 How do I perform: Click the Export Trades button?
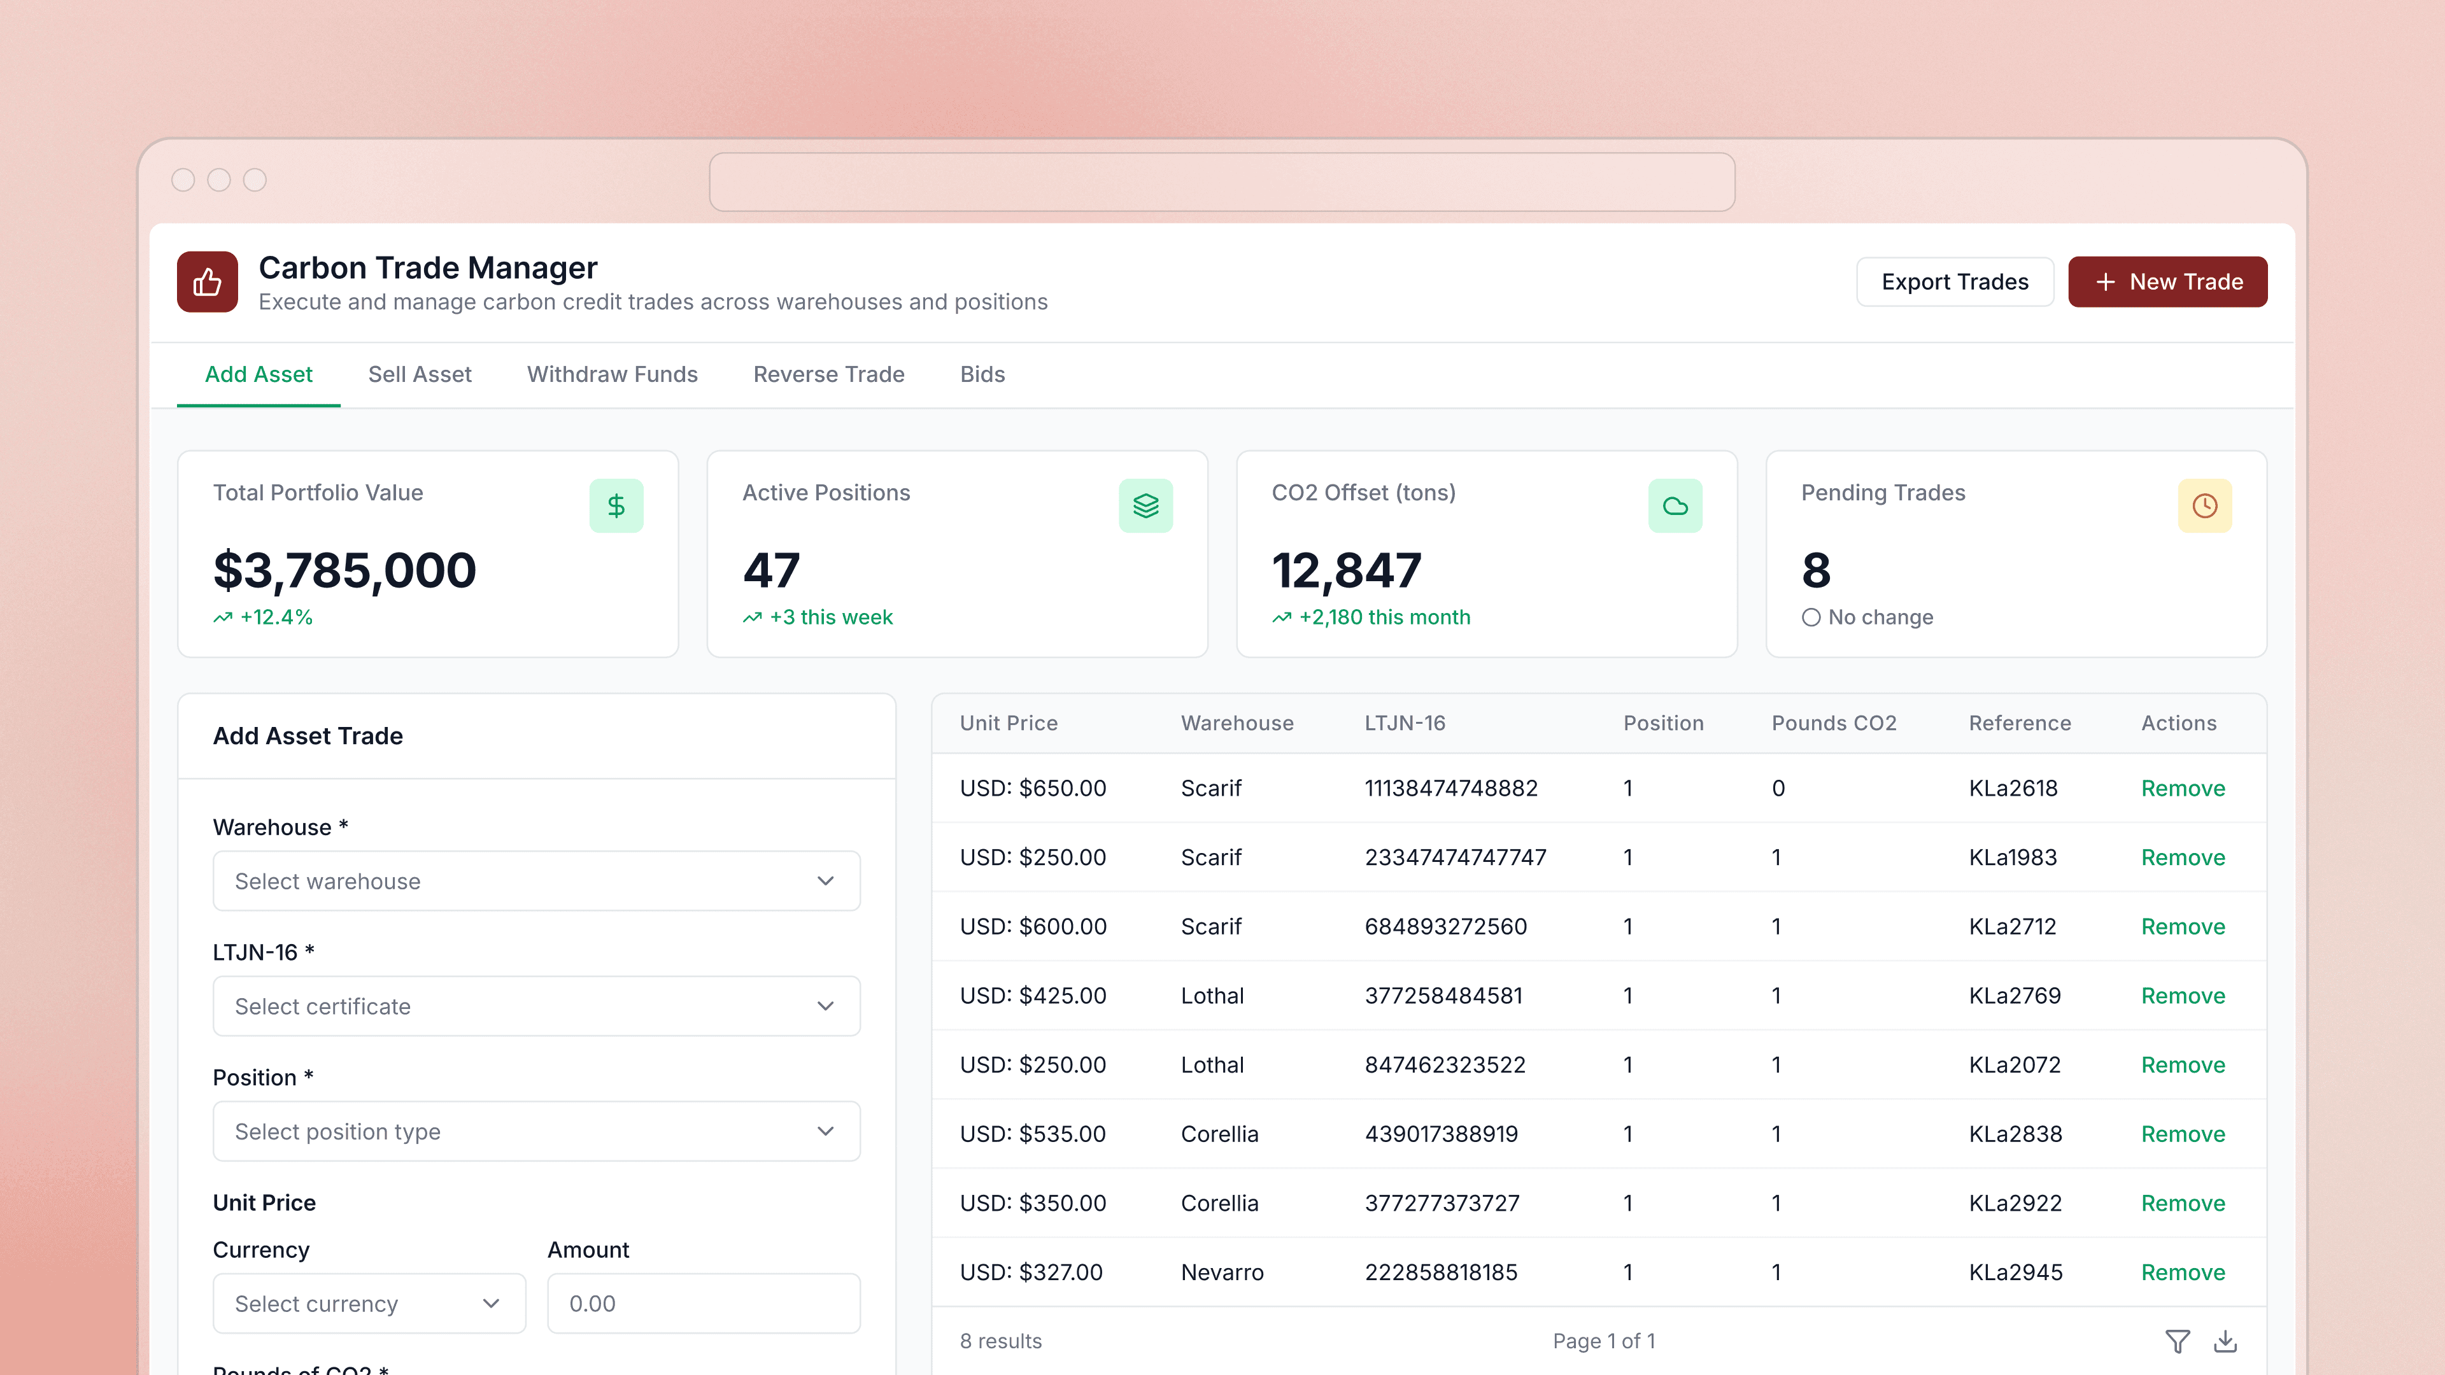point(1955,282)
